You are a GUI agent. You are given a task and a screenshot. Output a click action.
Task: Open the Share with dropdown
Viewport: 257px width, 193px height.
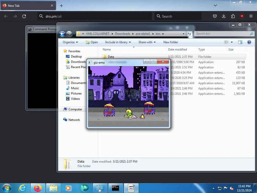pos(147,42)
